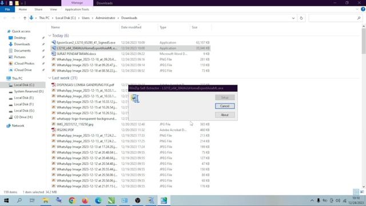Click Users in the address breadcrumb

point(85,18)
